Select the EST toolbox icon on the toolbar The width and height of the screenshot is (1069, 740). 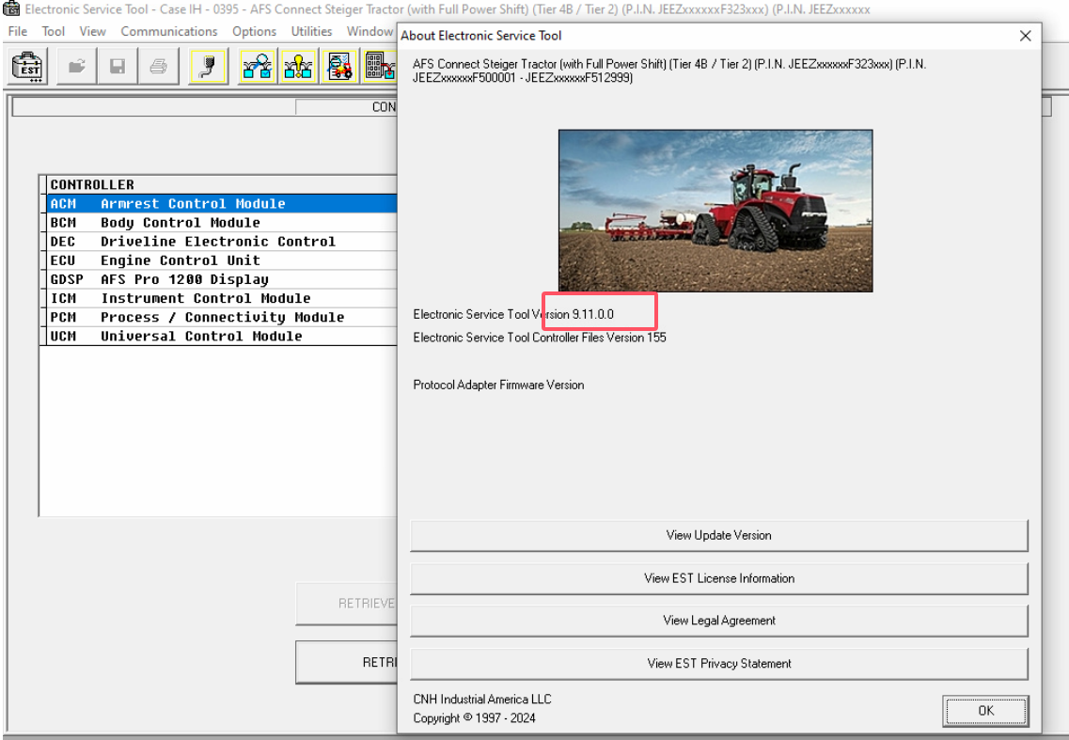tap(26, 66)
